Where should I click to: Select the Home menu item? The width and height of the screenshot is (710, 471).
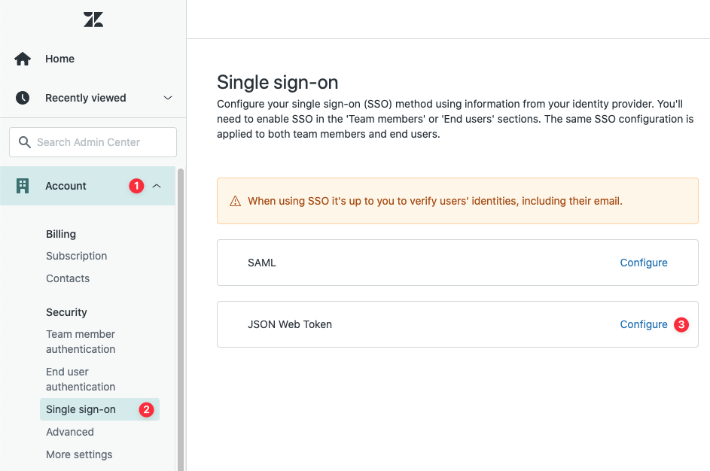coord(60,59)
